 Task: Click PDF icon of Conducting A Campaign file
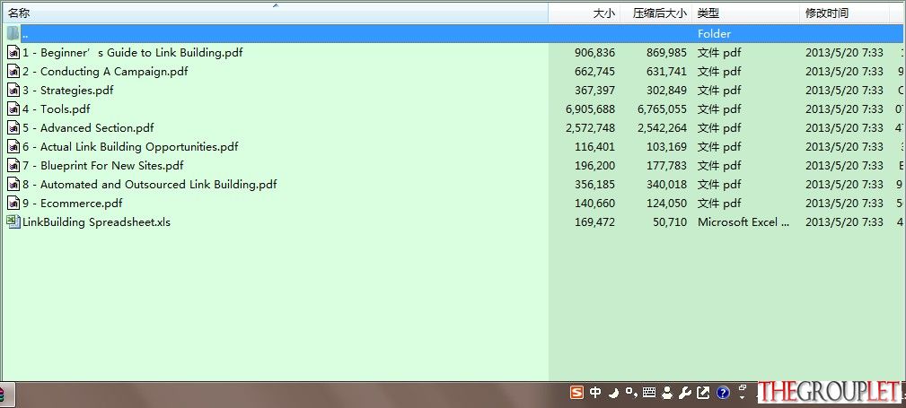click(x=13, y=72)
